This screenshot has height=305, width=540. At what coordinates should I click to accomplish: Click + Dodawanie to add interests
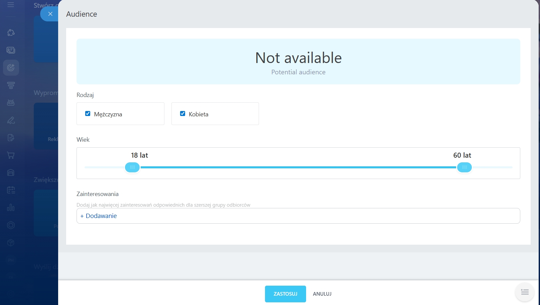coord(99,216)
